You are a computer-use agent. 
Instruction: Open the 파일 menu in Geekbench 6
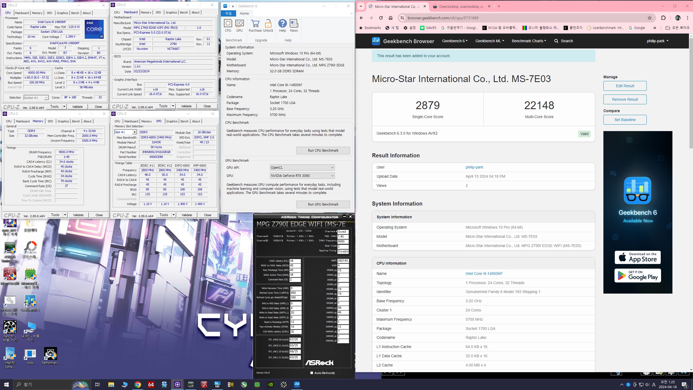point(228,14)
